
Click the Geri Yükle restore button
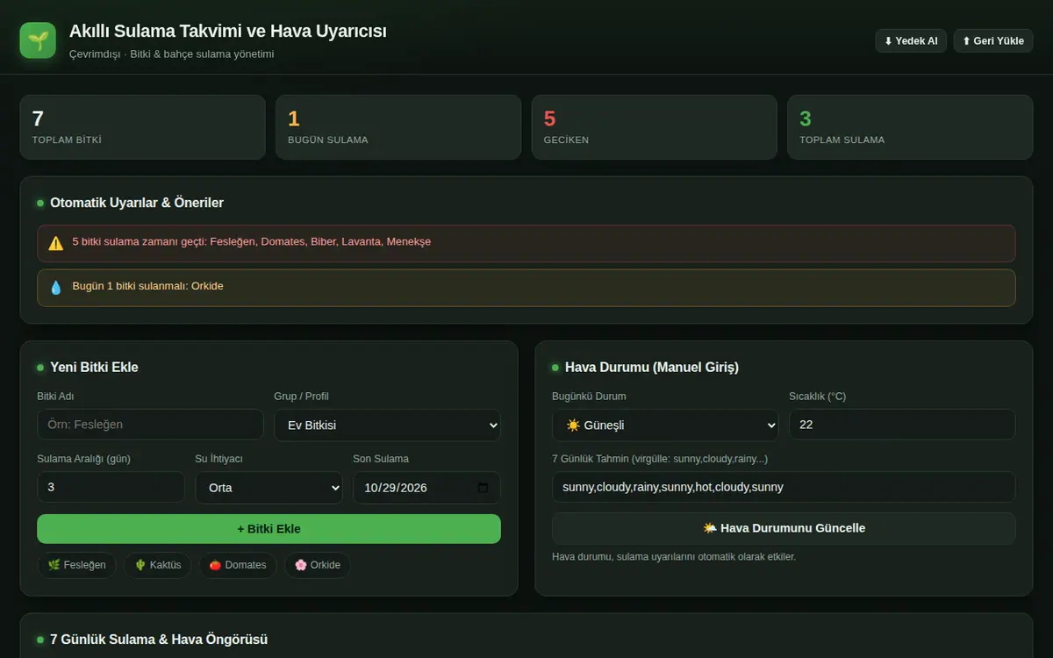[x=993, y=41]
